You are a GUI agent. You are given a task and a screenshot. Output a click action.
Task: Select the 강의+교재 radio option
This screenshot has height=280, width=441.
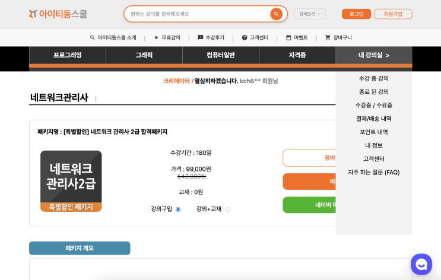point(227,209)
